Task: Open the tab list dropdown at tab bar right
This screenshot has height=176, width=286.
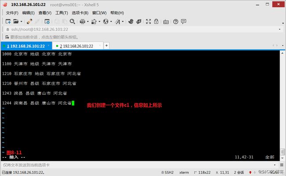Action: tap(283, 45)
